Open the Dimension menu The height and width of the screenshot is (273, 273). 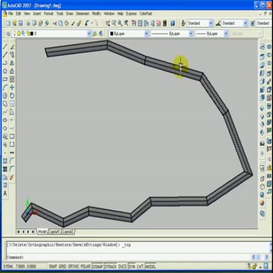[83, 14]
